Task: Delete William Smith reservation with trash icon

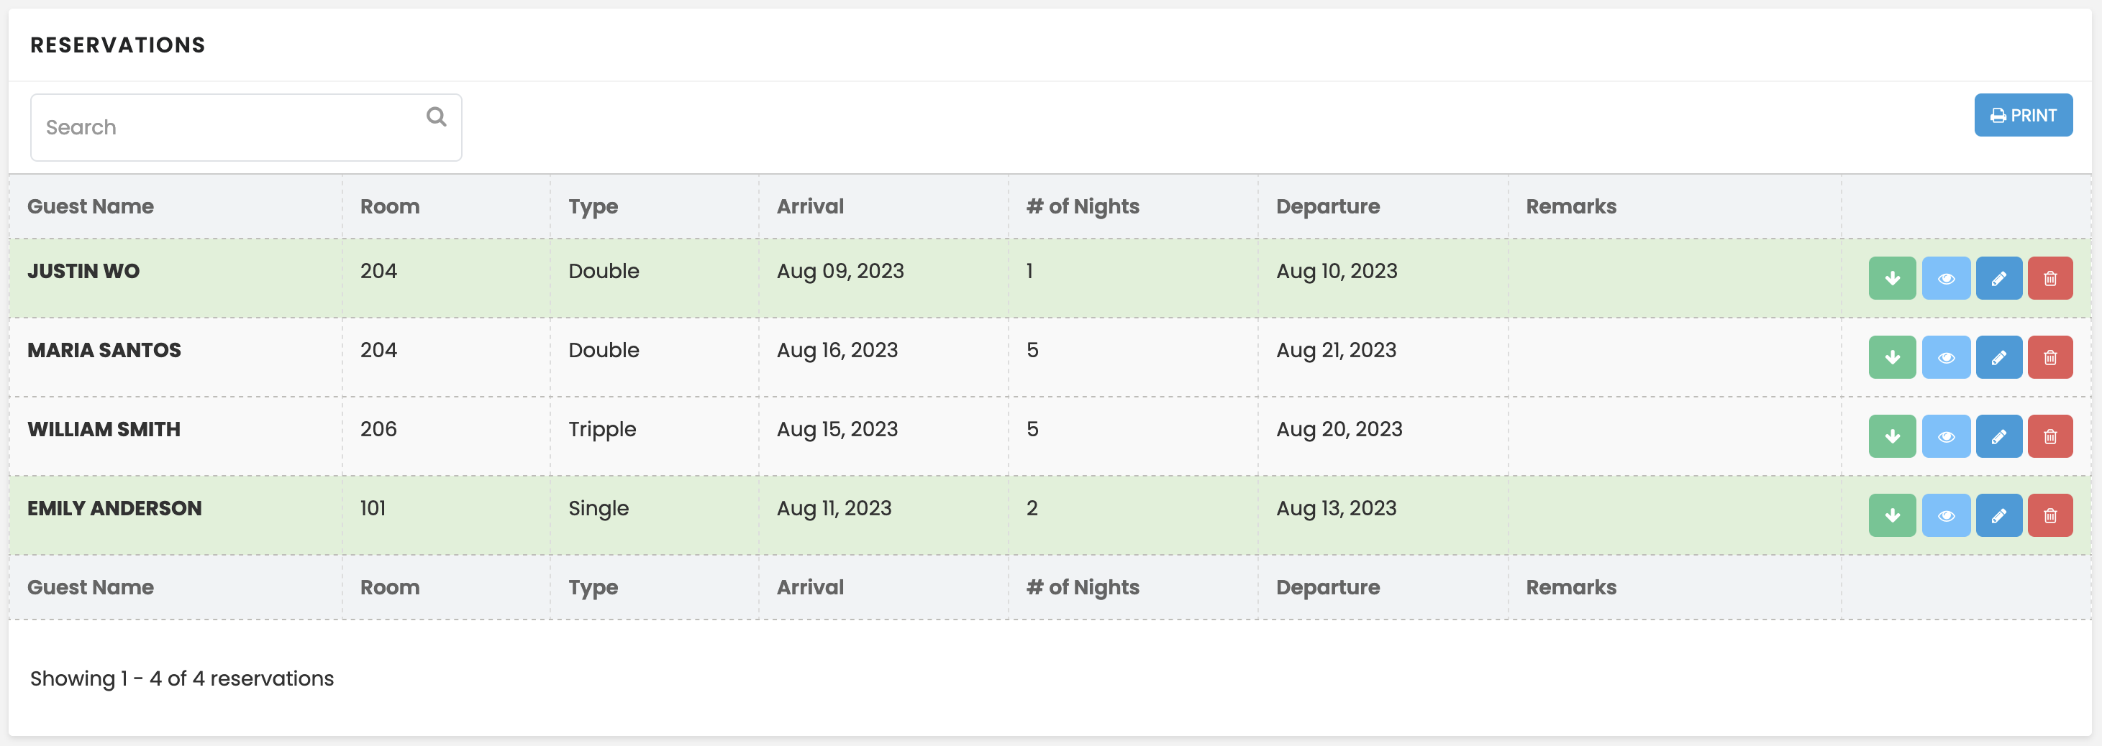Action: click(2049, 436)
